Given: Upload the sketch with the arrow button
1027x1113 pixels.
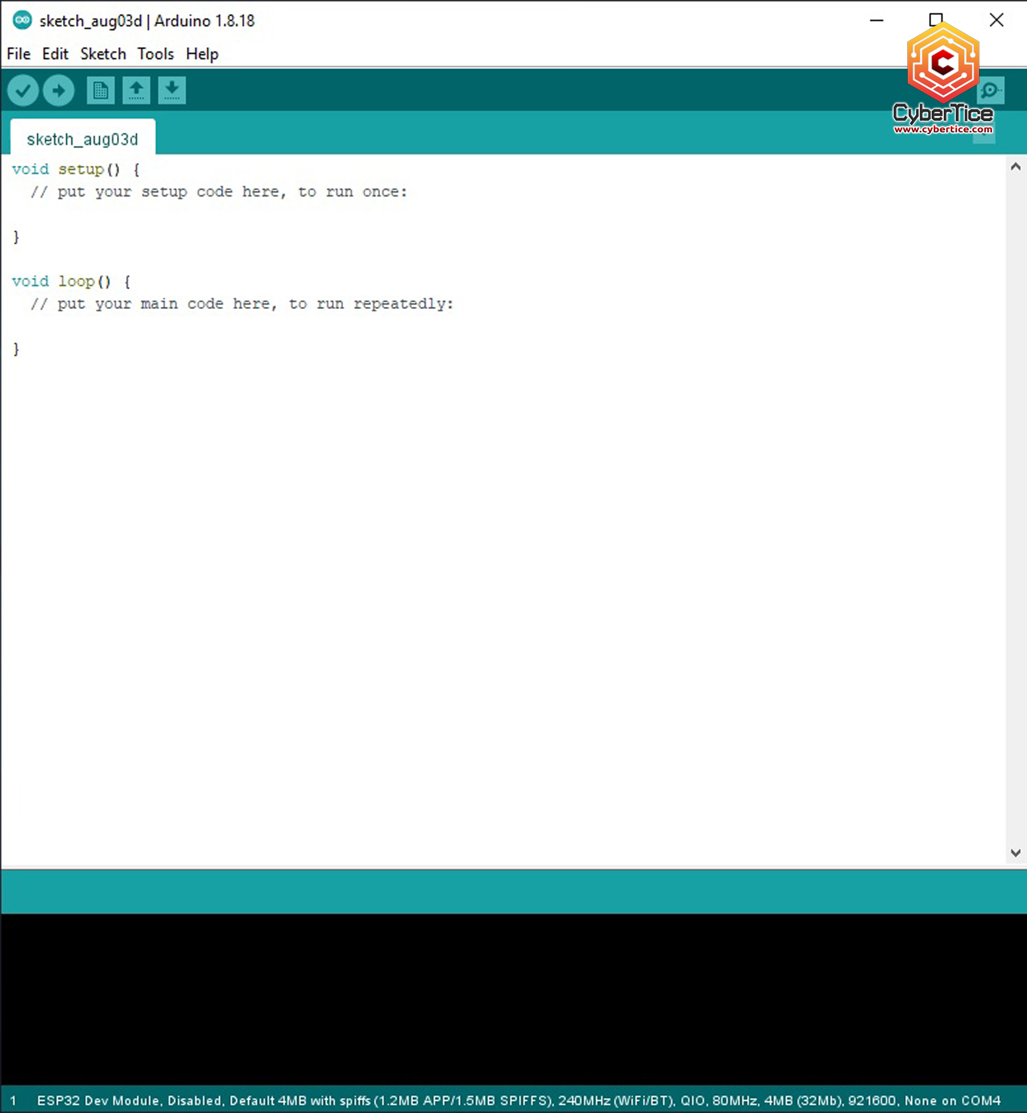Looking at the screenshot, I should coord(59,90).
